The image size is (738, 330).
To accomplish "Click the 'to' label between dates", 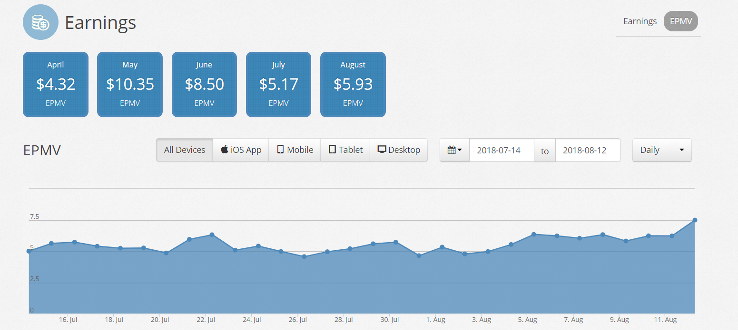I will click(545, 151).
